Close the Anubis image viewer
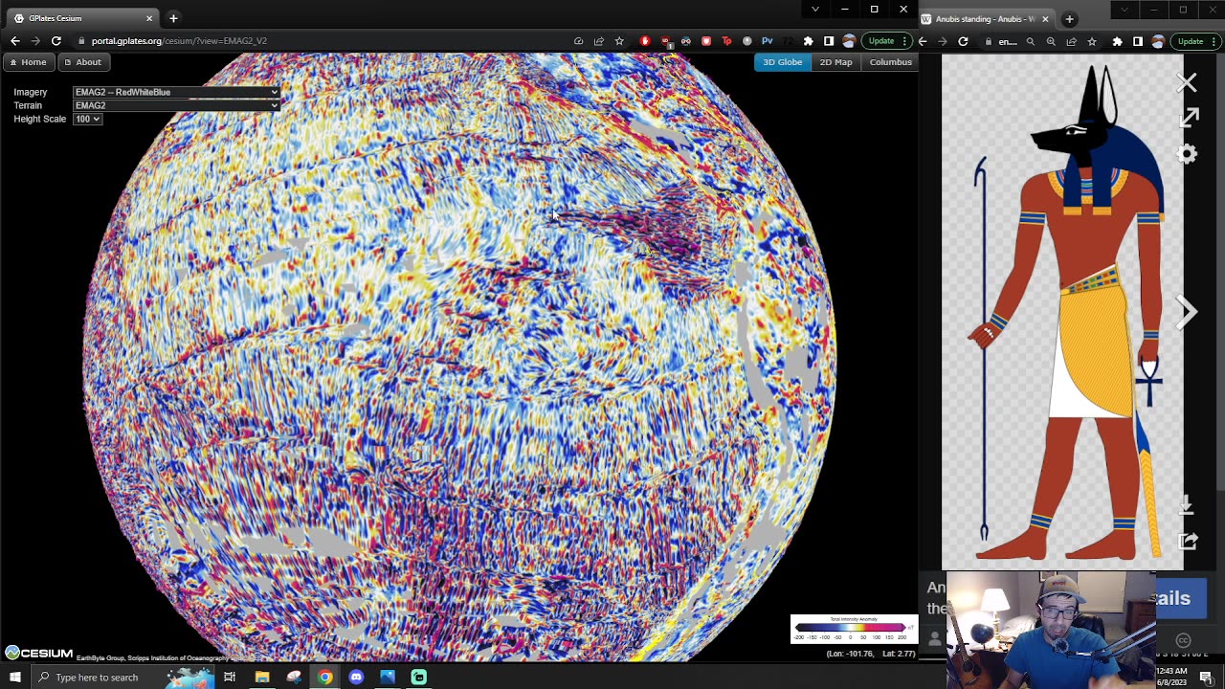The image size is (1225, 689). tap(1187, 83)
